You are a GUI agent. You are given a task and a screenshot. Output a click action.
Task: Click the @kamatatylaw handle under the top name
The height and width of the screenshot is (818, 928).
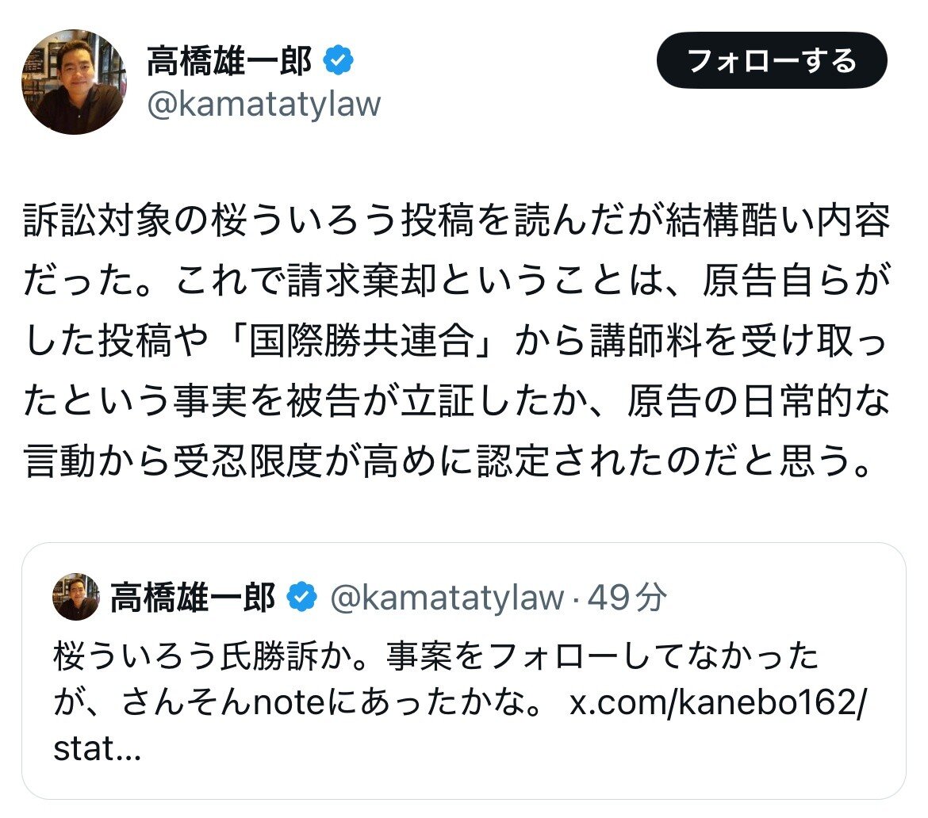(264, 104)
